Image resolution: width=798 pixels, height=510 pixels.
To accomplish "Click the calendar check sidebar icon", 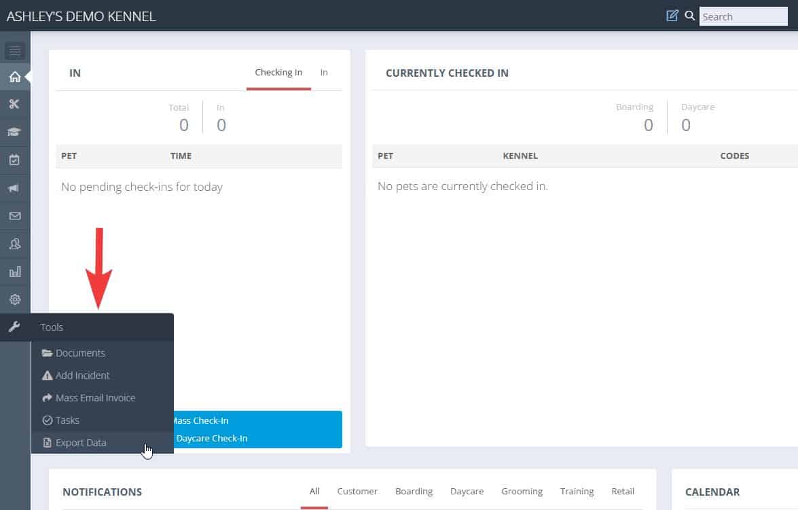I will point(14,160).
